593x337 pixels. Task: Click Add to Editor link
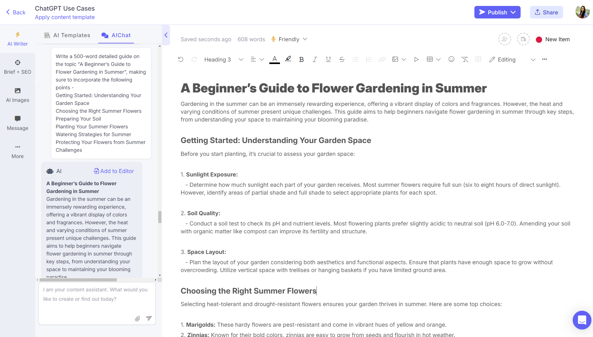[x=114, y=171]
